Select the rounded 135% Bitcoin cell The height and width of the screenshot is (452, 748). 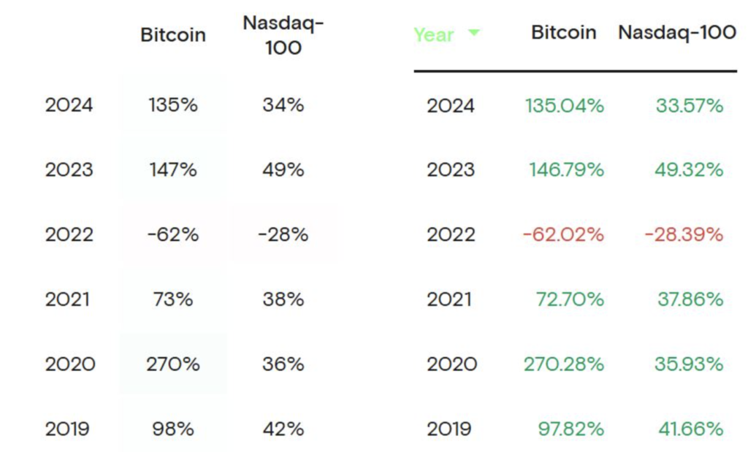173,105
